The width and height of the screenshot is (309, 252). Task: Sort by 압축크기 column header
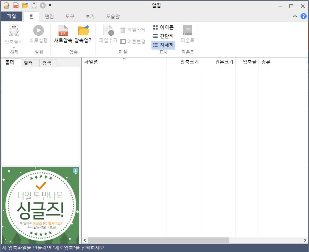click(184, 62)
